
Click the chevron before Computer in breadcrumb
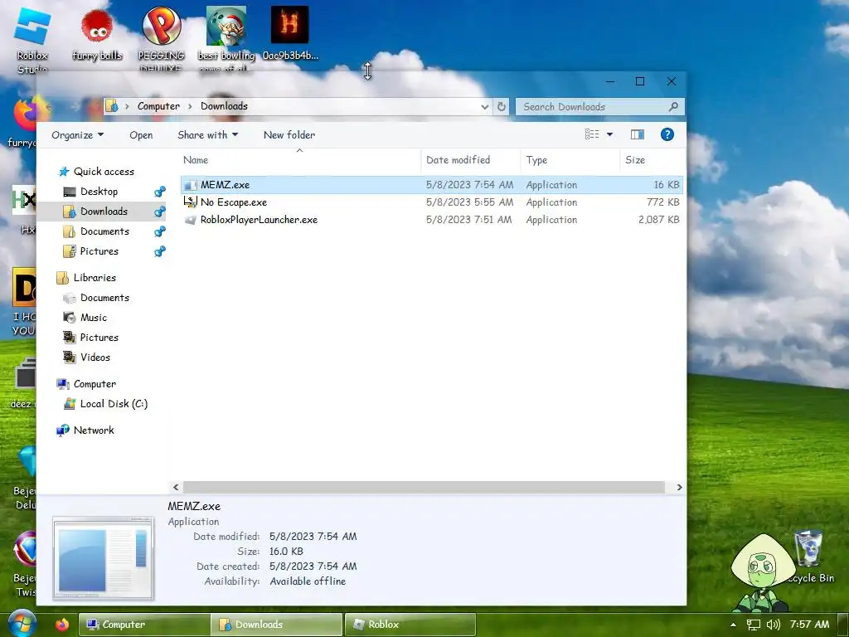coord(127,106)
